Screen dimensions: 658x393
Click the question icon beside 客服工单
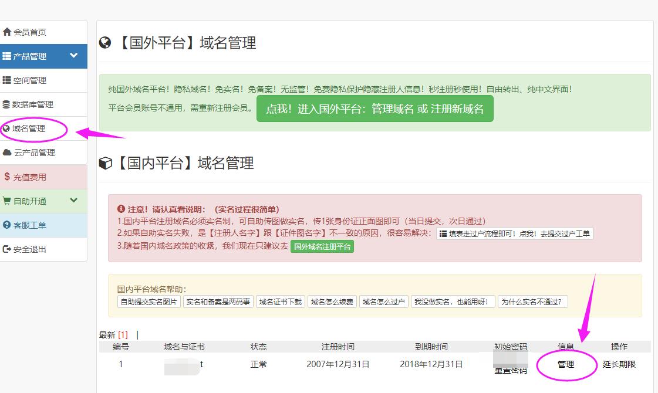6,225
